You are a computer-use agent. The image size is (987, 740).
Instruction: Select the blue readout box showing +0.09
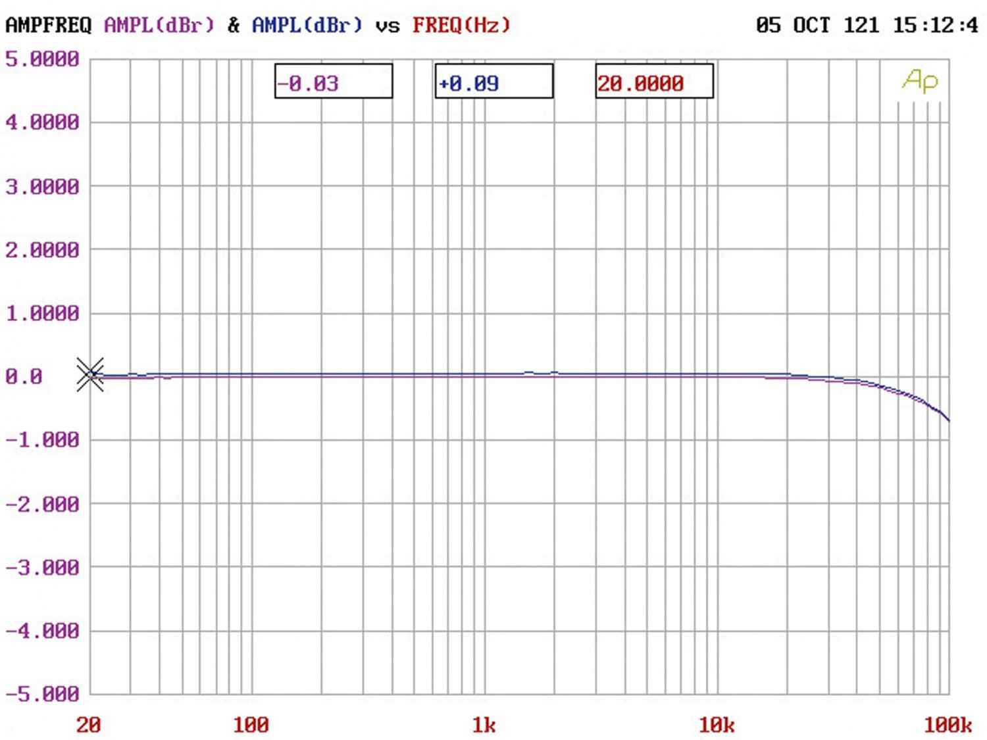(x=494, y=81)
